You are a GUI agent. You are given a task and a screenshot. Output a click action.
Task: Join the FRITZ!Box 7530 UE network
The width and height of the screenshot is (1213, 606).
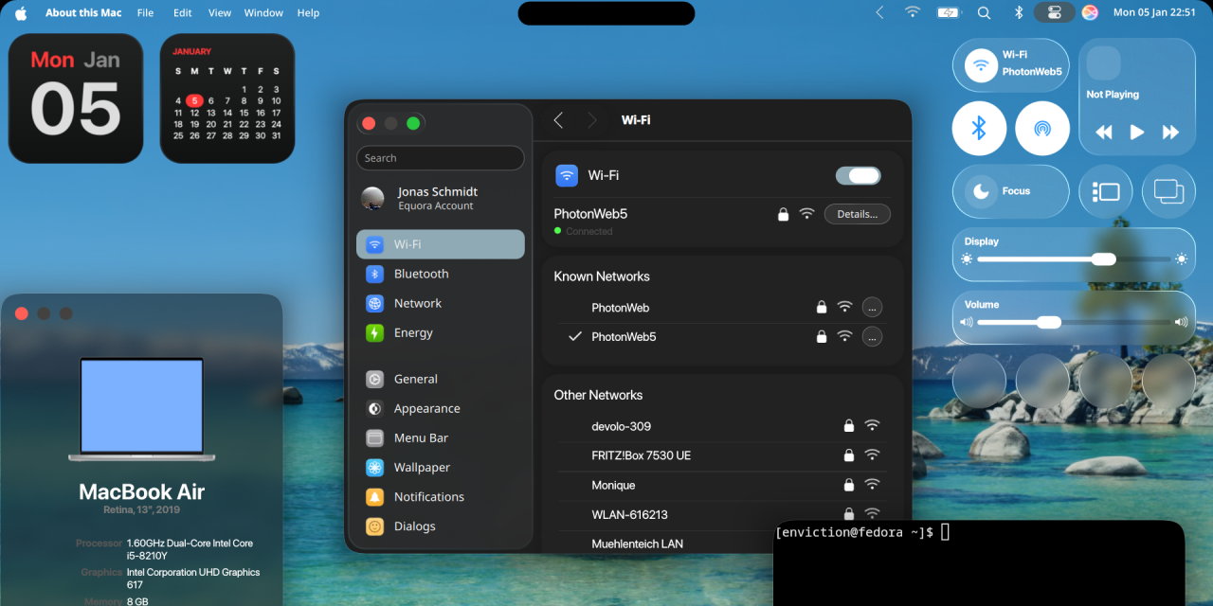pos(722,455)
